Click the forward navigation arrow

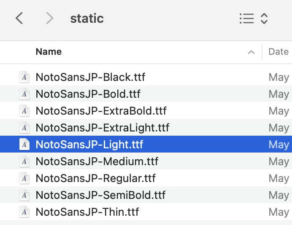[50, 18]
